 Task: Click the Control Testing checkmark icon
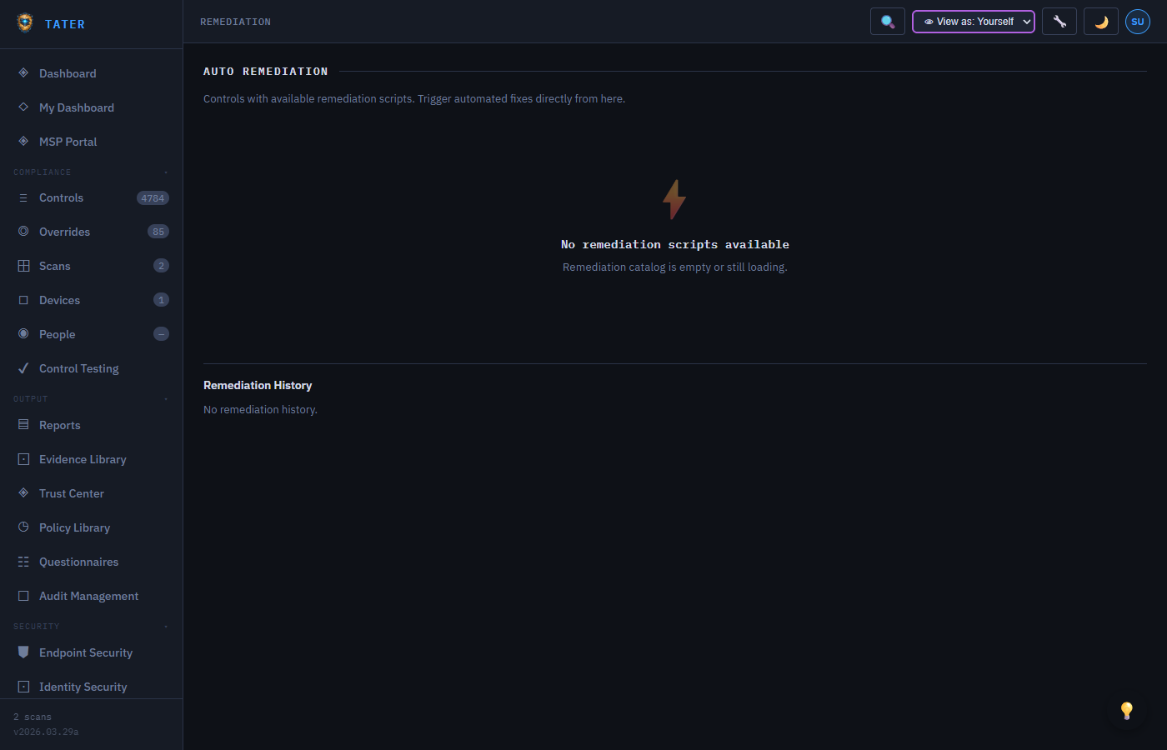(23, 367)
